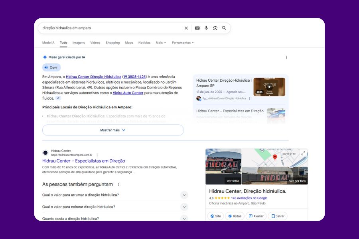Open three-dot menu next to hidraucenteramparo.com.br

[x=97, y=155]
